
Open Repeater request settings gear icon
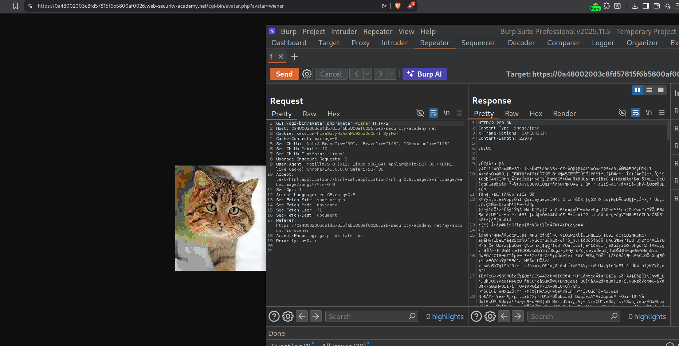(307, 74)
